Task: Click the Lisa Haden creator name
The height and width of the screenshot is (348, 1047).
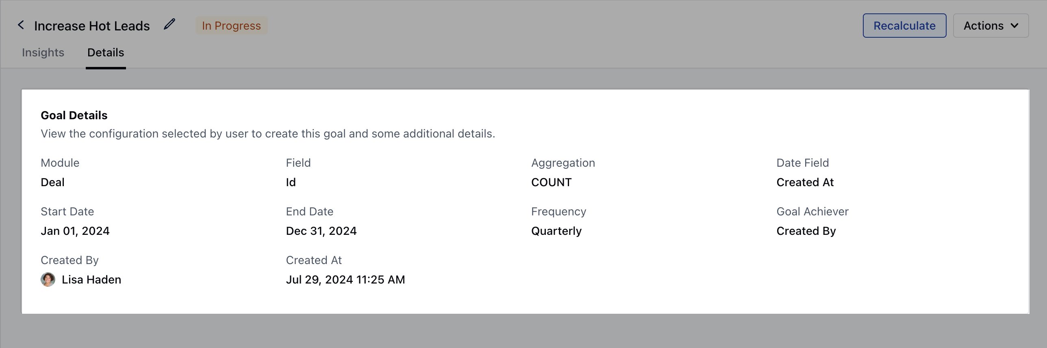Action: point(91,279)
